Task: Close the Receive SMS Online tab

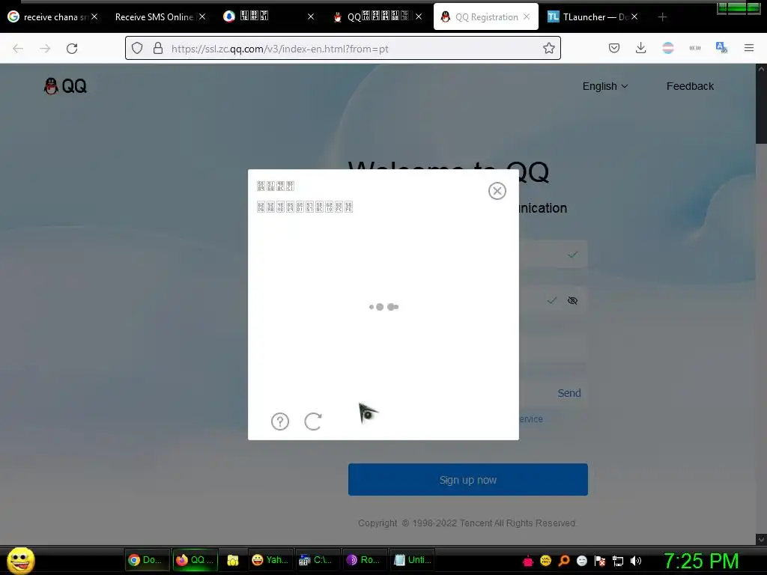Action: click(202, 16)
